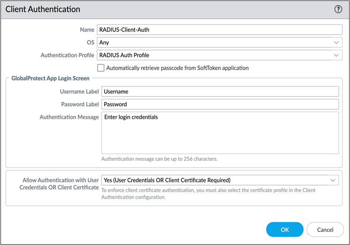This screenshot has width=350, height=245.
Task: Click the 256 characters hint text
Action: (x=159, y=159)
